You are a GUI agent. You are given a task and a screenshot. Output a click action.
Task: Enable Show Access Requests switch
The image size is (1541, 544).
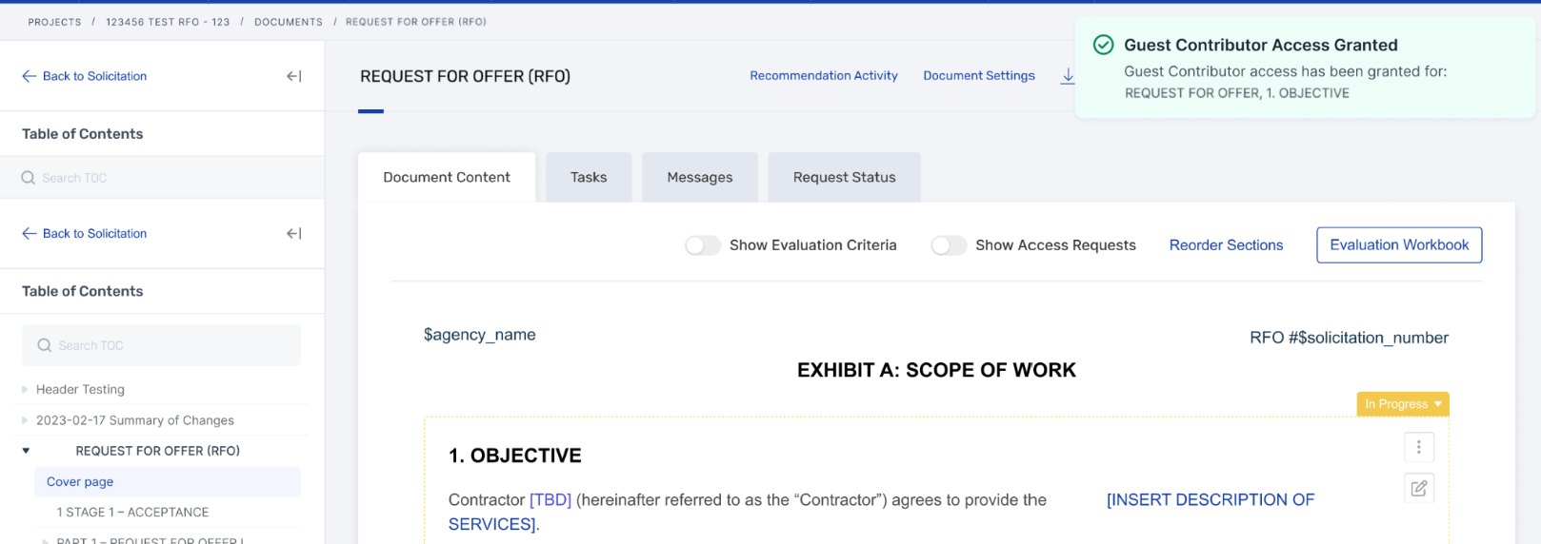coord(949,245)
